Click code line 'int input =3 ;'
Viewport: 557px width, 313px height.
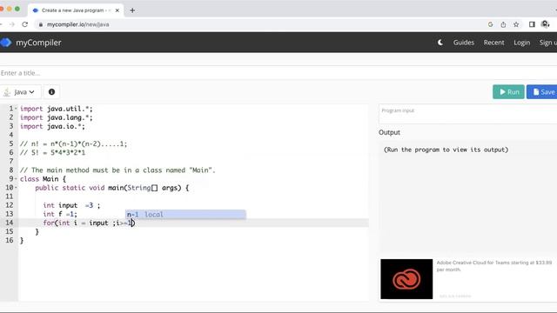[71, 205]
